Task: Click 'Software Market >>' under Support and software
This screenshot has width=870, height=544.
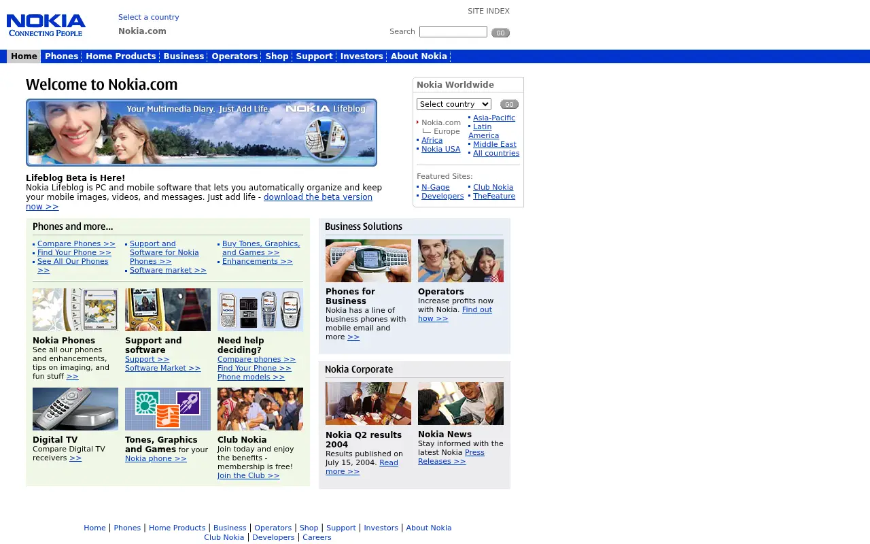Action: pos(163,368)
